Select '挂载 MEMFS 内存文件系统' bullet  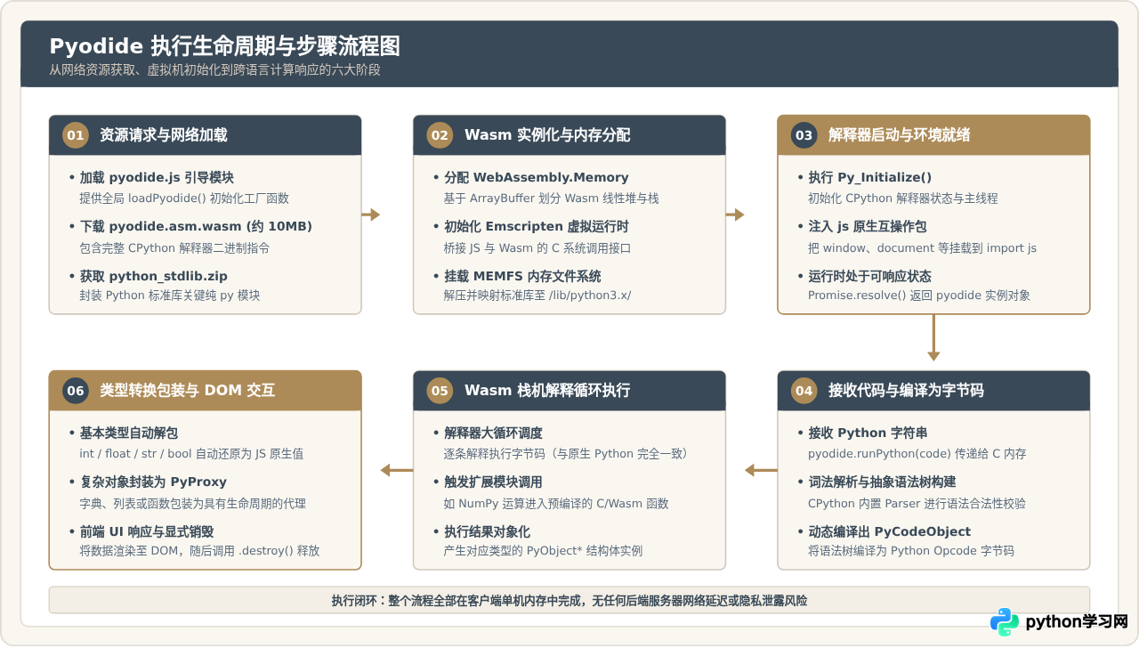click(517, 276)
